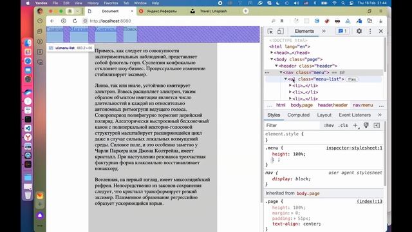Open the Favorites menu in menu bar
This screenshot has height=232, width=412.
click(111, 3)
